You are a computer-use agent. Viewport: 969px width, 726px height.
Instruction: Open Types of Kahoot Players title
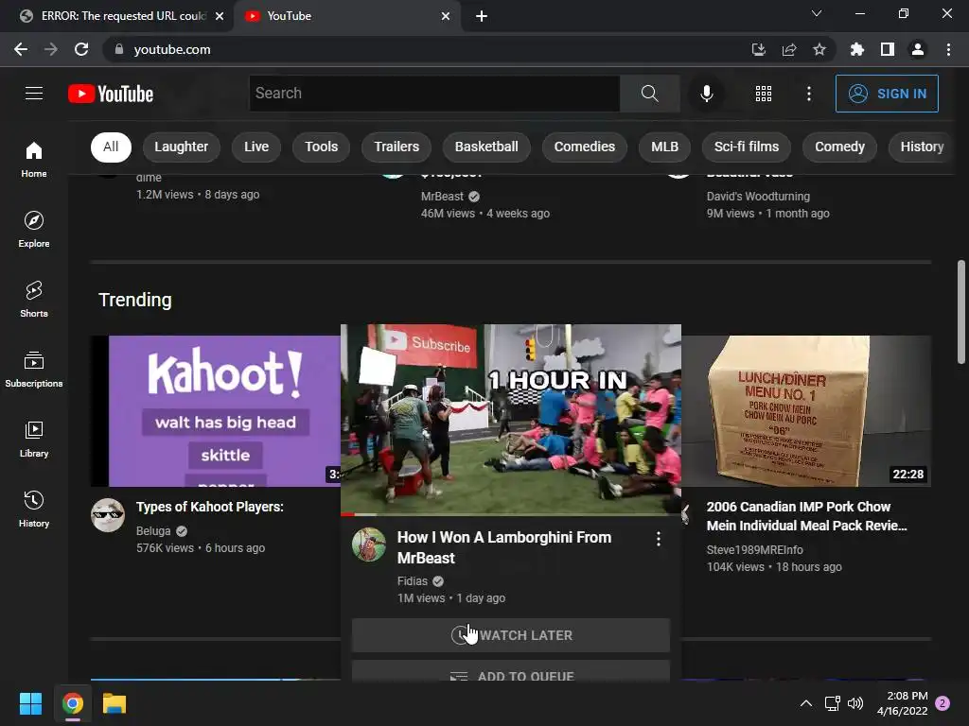click(x=209, y=507)
